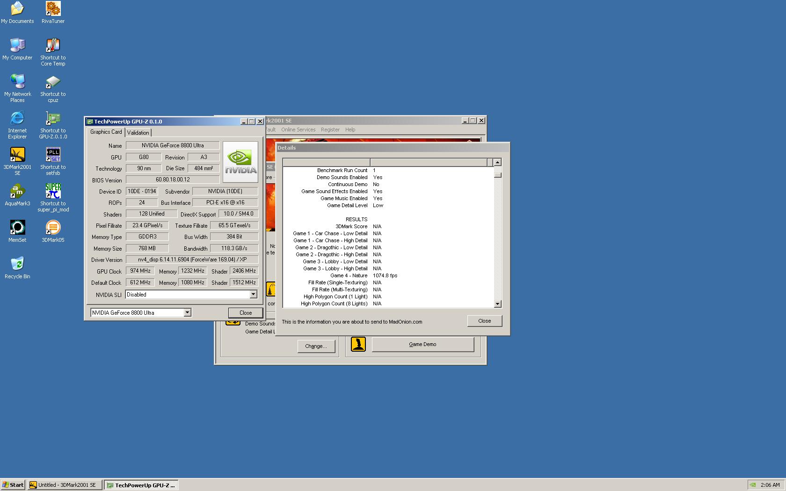
Task: Open the Register menu in 3DMark2001
Action: (x=330, y=130)
